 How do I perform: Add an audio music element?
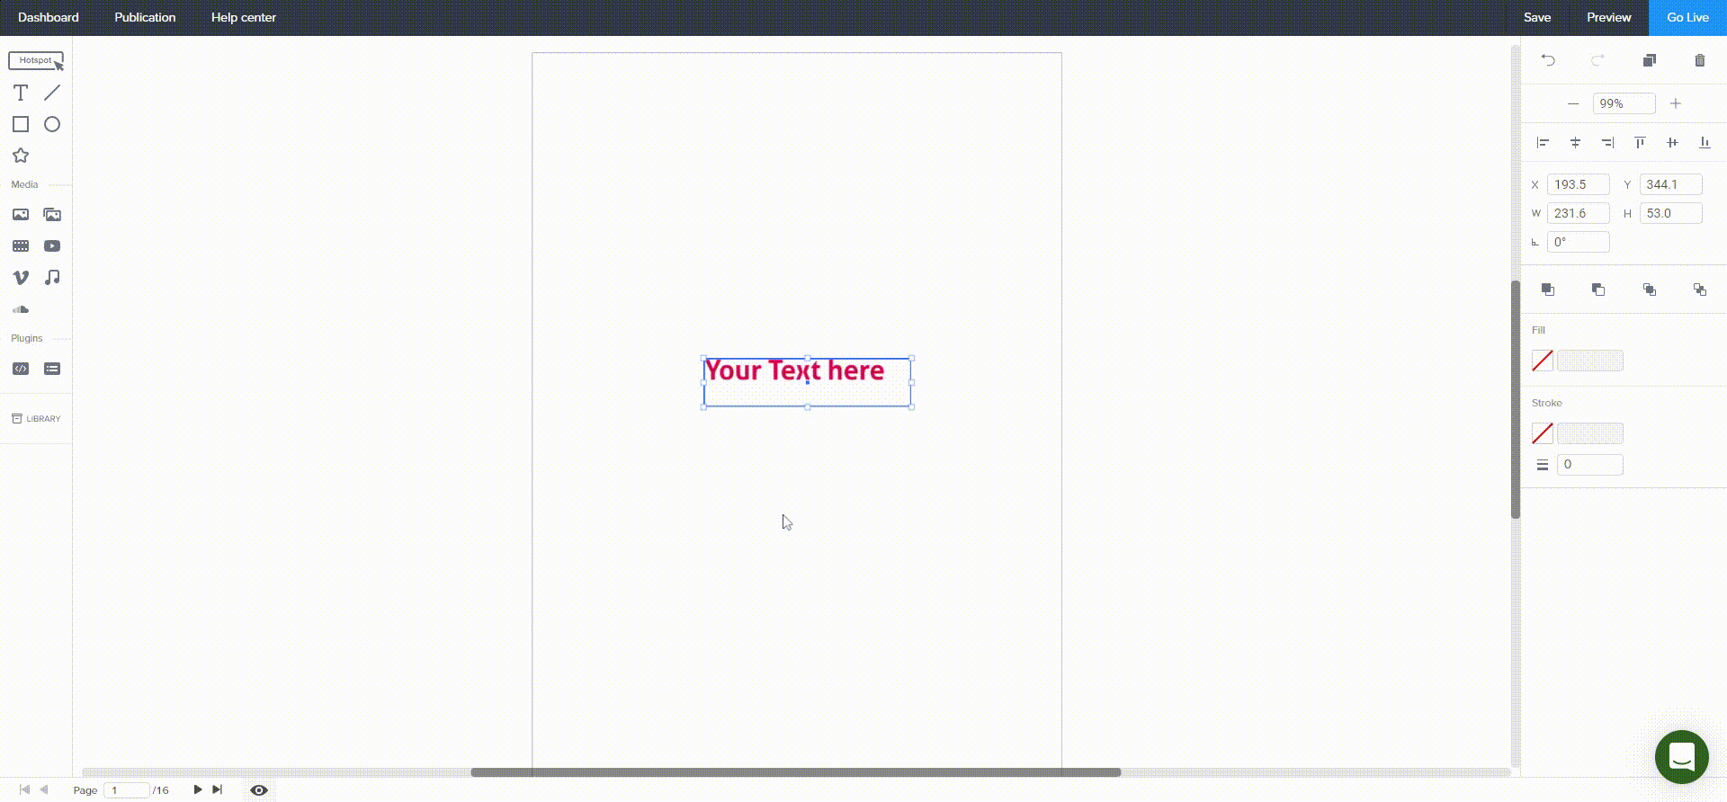point(52,278)
